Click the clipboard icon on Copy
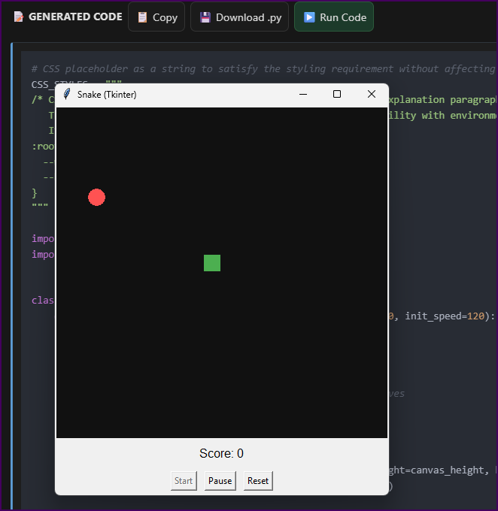Viewport: 498px width, 511px height. click(x=142, y=17)
